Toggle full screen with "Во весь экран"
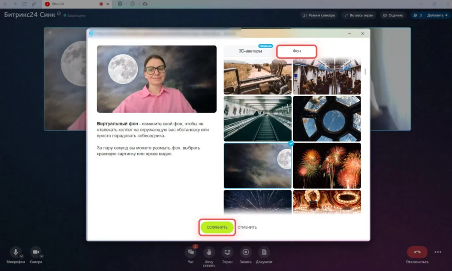 click(359, 15)
